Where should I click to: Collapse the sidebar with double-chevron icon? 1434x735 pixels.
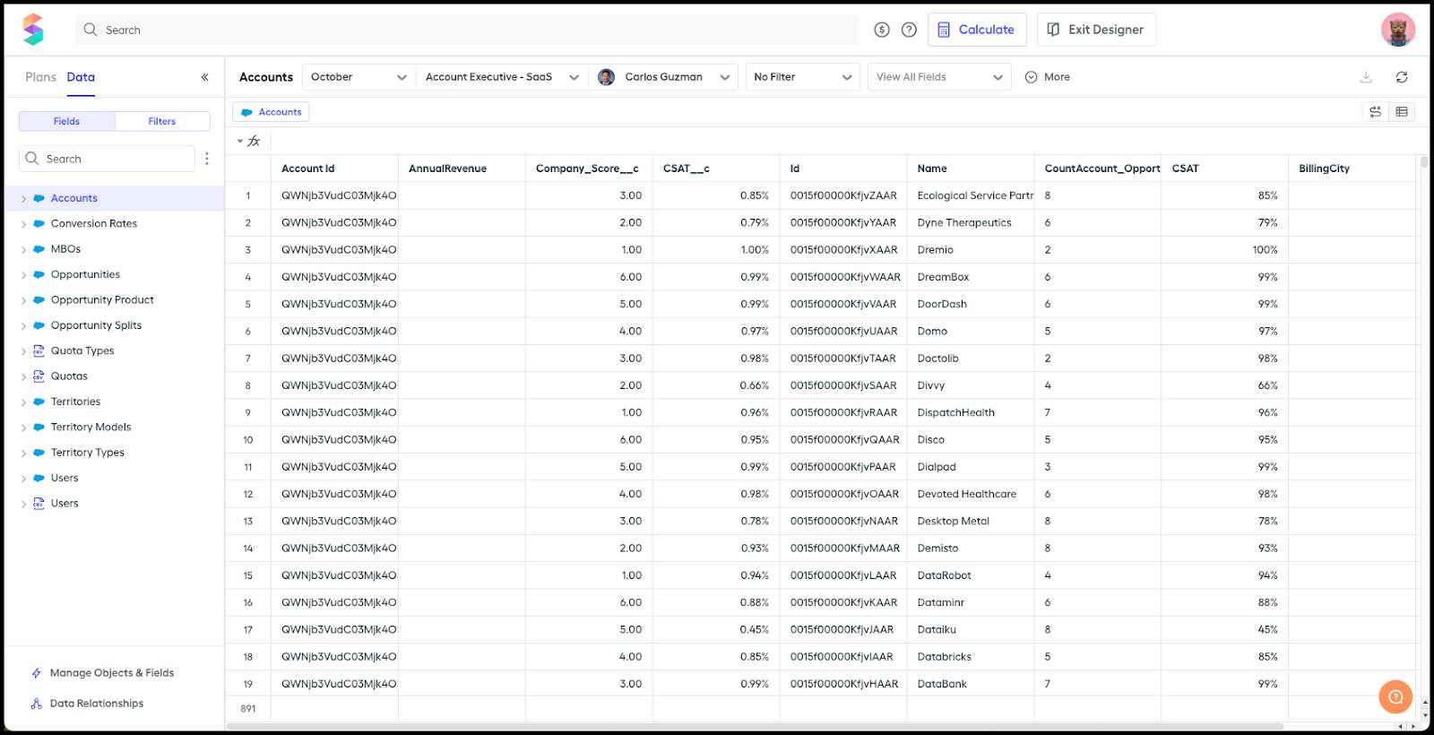[204, 77]
